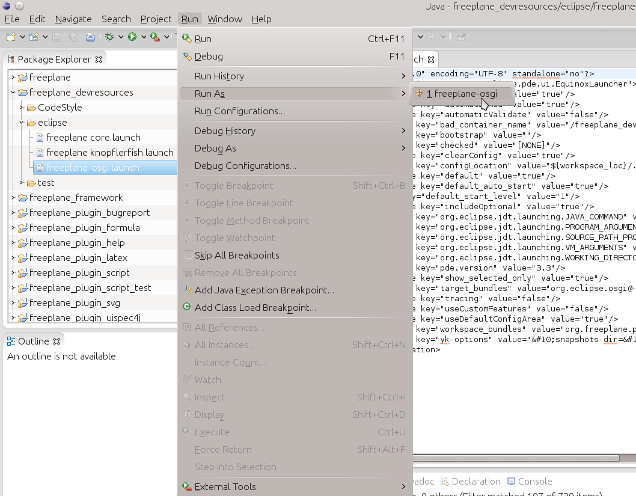Expand the test folder node
Screen dimensions: 636x496
tap(21, 183)
